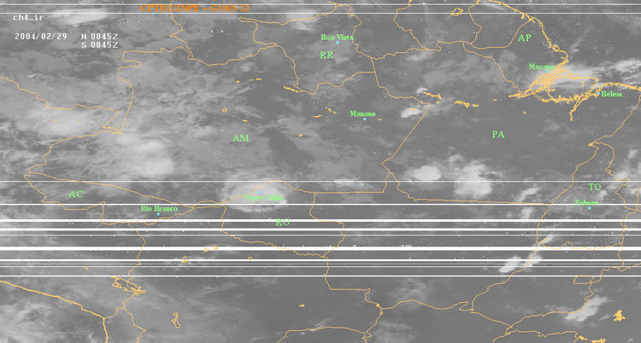Click the AC state label
The image size is (641, 343).
tap(75, 195)
